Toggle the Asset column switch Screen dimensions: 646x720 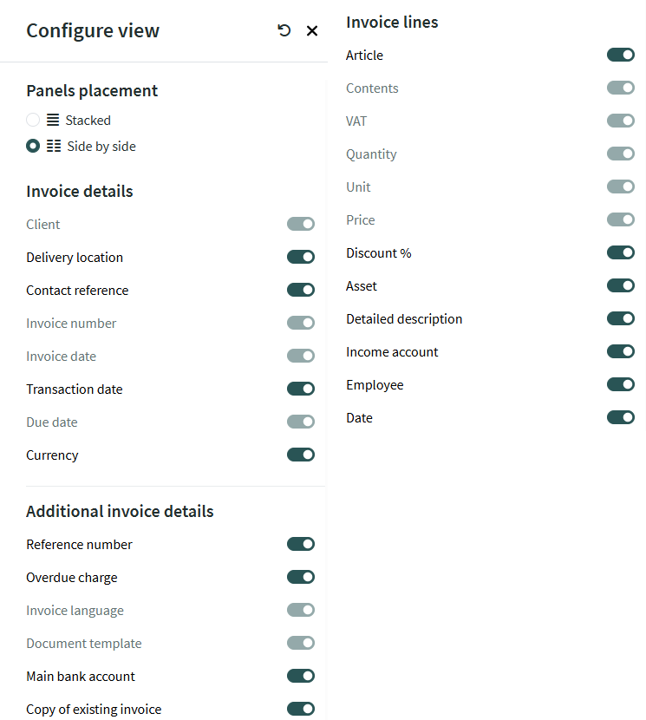tap(621, 285)
